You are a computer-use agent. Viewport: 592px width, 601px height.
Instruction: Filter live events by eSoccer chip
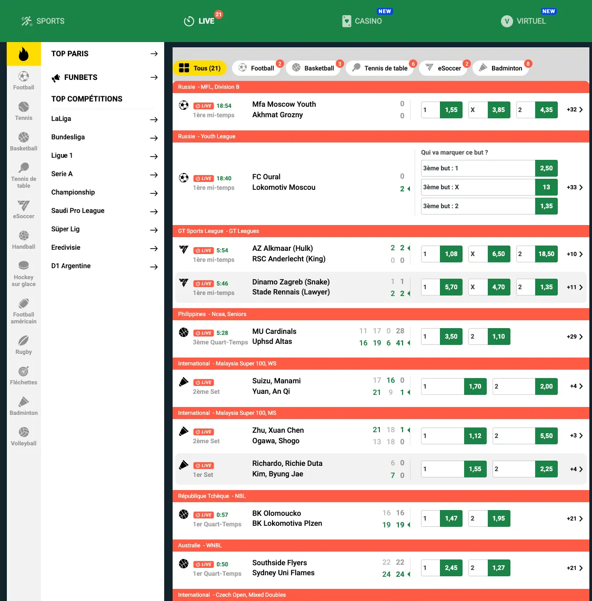(444, 68)
